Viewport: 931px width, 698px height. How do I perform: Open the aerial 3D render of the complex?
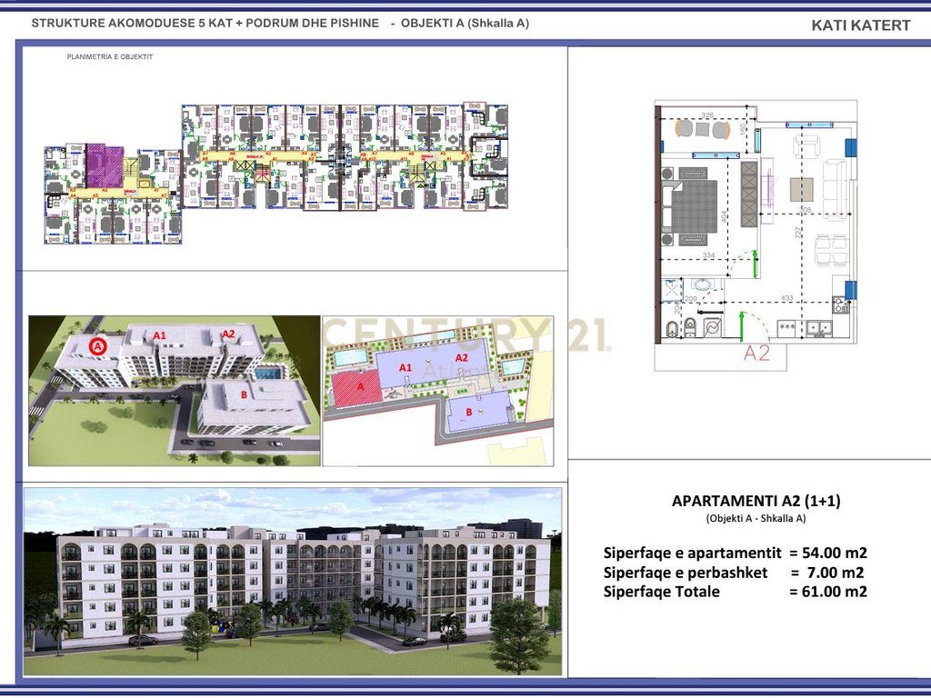[175, 391]
